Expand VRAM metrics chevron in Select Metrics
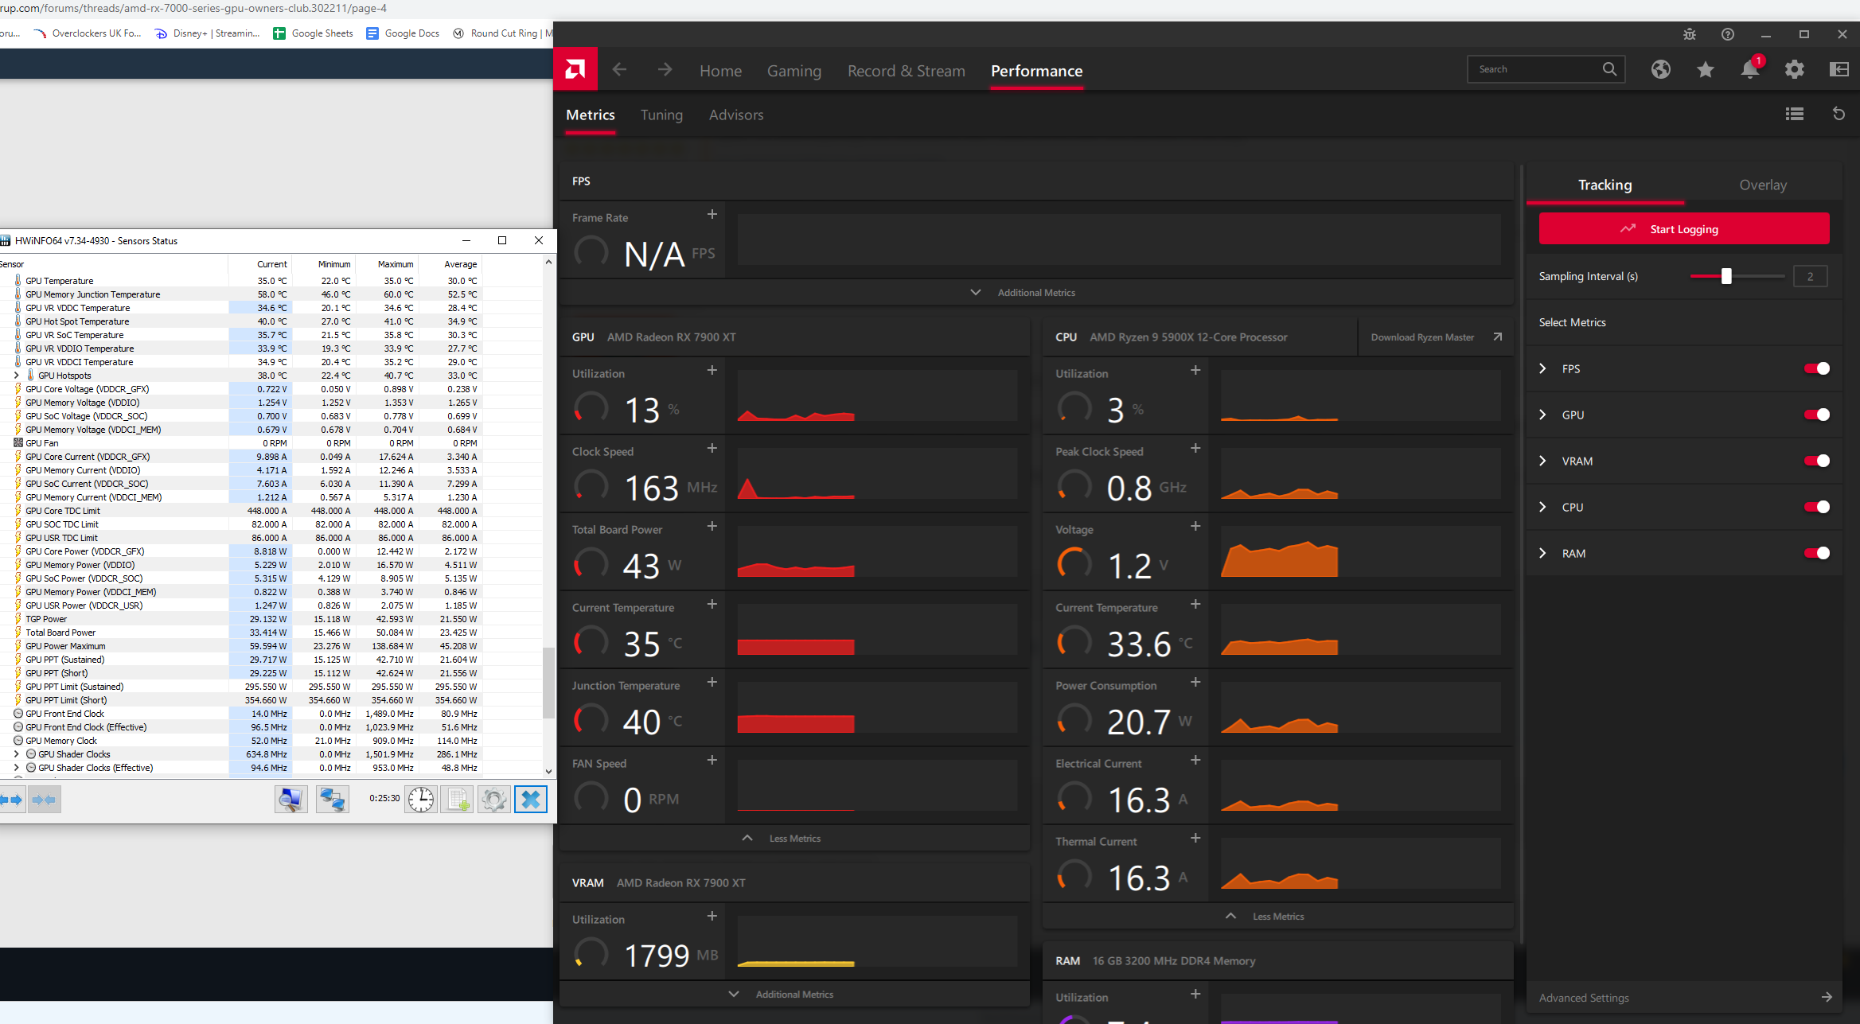The image size is (1860, 1024). tap(1543, 461)
